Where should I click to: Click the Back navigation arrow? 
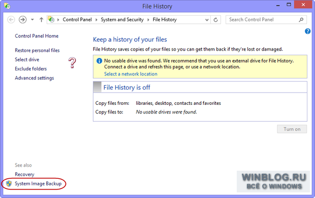click(11, 20)
